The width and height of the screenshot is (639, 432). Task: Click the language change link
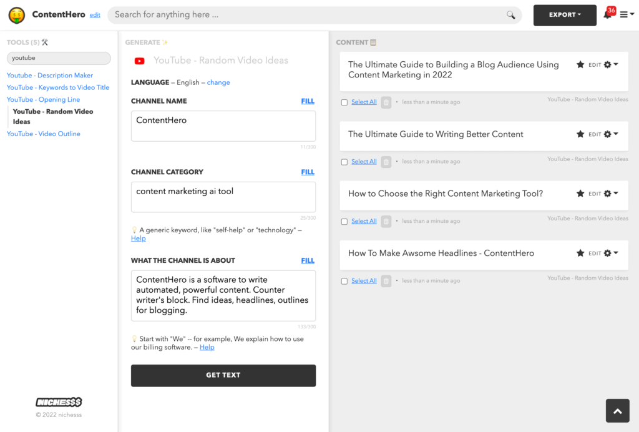tap(218, 82)
